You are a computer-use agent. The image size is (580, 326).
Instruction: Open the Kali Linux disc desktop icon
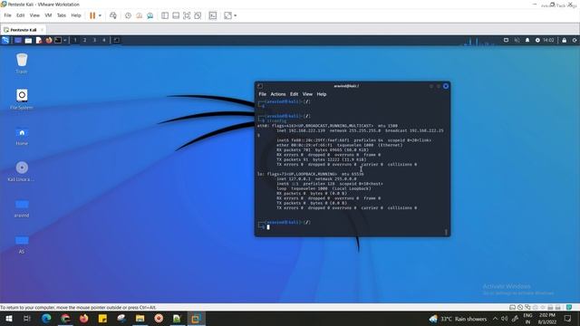point(22,171)
